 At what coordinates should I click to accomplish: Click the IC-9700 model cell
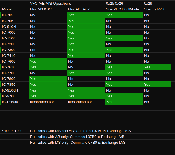(15, 96)
